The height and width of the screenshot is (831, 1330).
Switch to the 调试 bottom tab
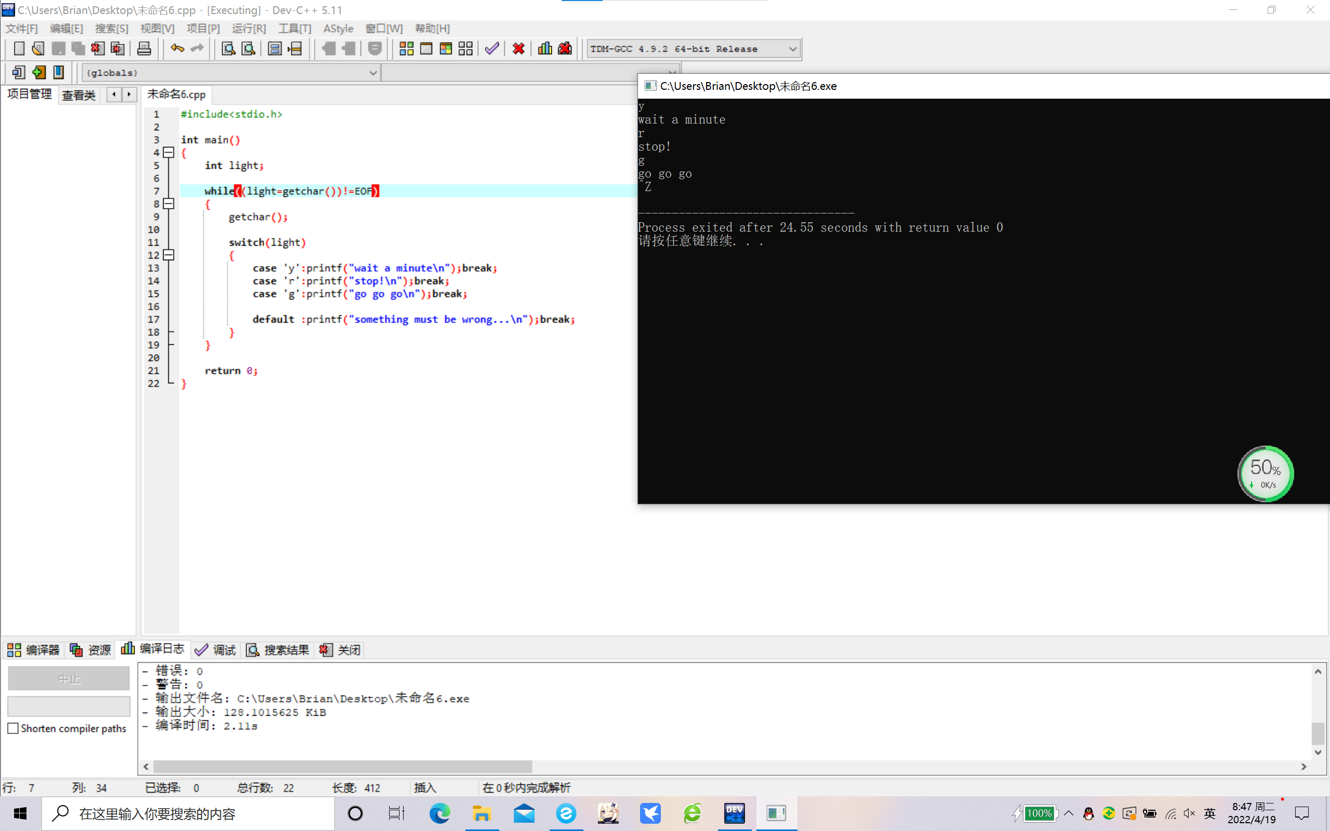pyautogui.click(x=216, y=650)
